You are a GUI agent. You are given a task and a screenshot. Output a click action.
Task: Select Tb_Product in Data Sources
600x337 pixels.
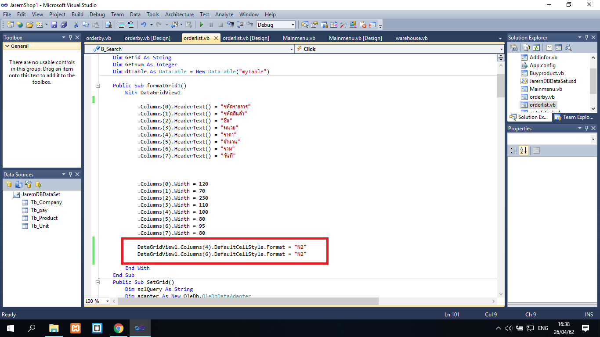point(44,218)
